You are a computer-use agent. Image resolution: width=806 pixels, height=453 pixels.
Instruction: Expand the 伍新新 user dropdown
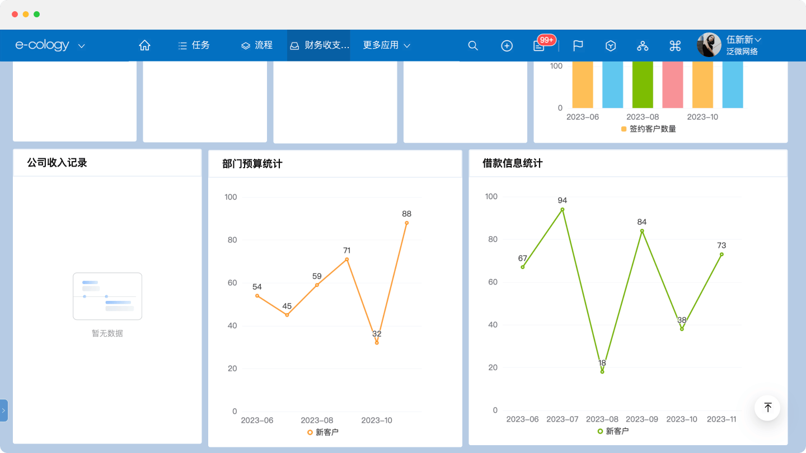click(x=744, y=40)
